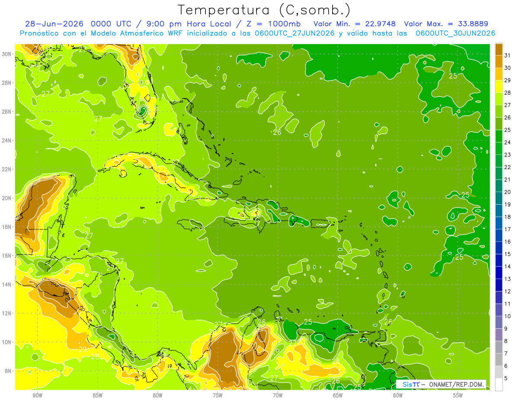Click the 65W longitude axis label

coord(338,395)
